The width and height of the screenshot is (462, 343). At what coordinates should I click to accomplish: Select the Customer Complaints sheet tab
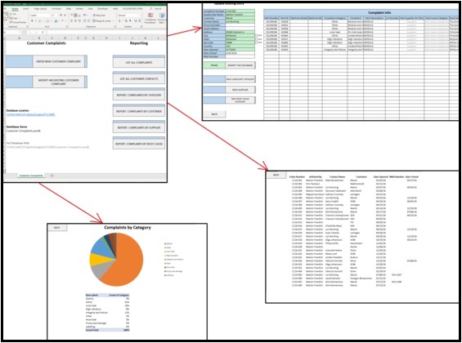[x=31, y=176]
